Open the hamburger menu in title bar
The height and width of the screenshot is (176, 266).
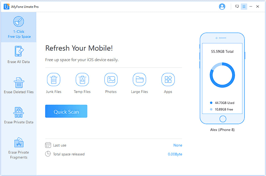pyautogui.click(x=244, y=7)
